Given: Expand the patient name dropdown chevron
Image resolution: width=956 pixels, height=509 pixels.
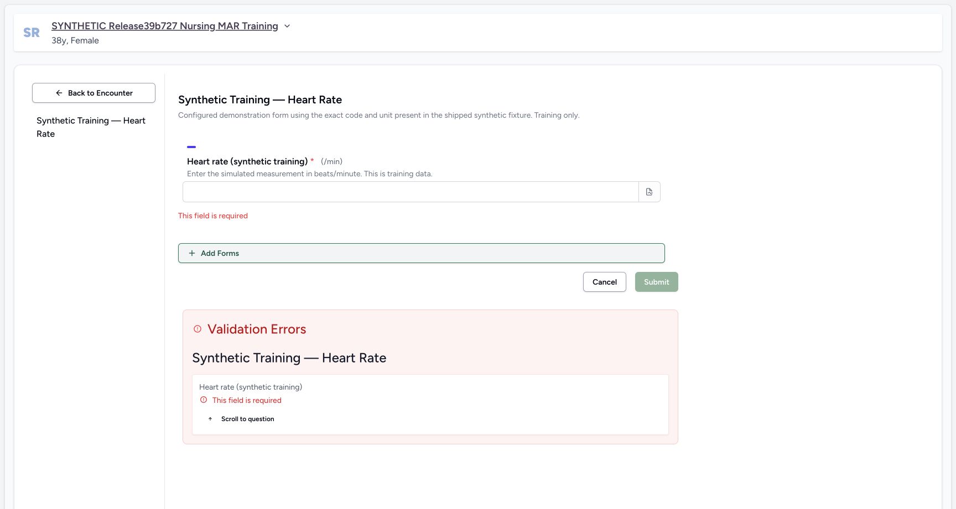Looking at the screenshot, I should (287, 26).
